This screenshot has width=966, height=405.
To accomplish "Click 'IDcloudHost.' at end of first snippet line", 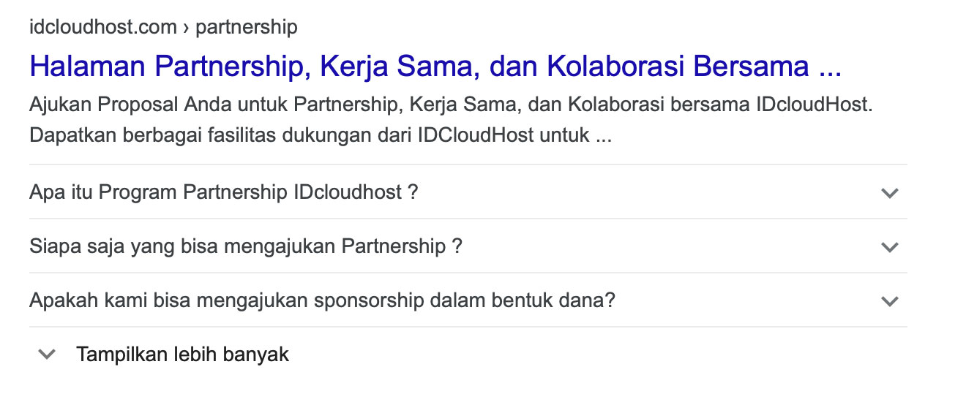I will 815,105.
